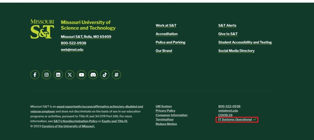Viewport: 314px width, 140px height.
Task: Click the small web@mst.edu link in bottom column
Action: pyautogui.click(x=228, y=111)
